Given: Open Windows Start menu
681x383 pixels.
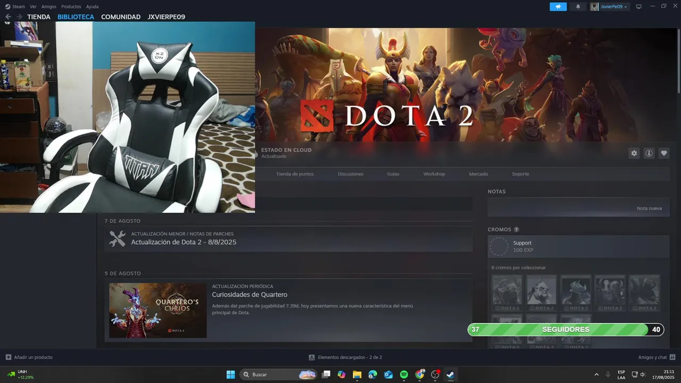Looking at the screenshot, I should (230, 374).
